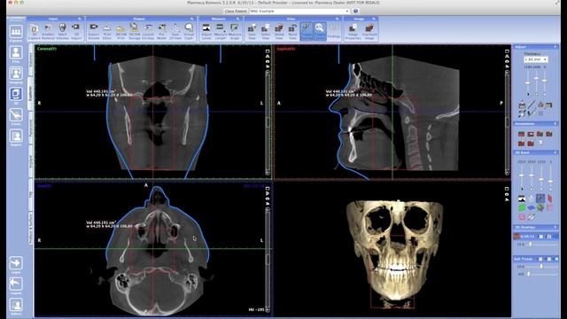
Task: Select the Measure Angle tool
Action: [235, 31]
